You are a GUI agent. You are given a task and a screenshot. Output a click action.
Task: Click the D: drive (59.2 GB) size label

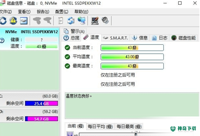click(x=50, y=112)
